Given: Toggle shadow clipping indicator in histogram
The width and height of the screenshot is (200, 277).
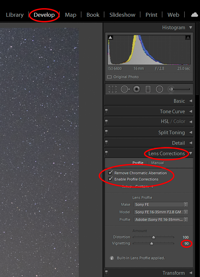Looking at the screenshot, I should coord(110,37).
